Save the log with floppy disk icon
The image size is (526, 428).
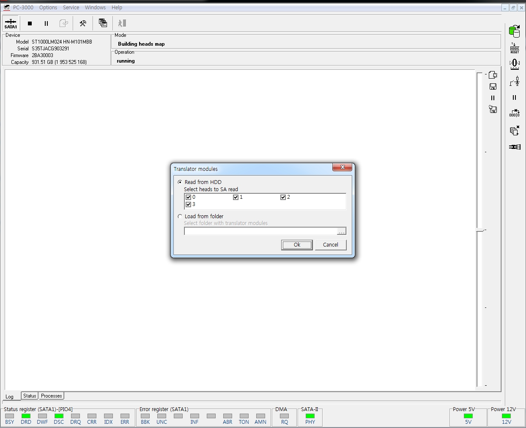[493, 86]
